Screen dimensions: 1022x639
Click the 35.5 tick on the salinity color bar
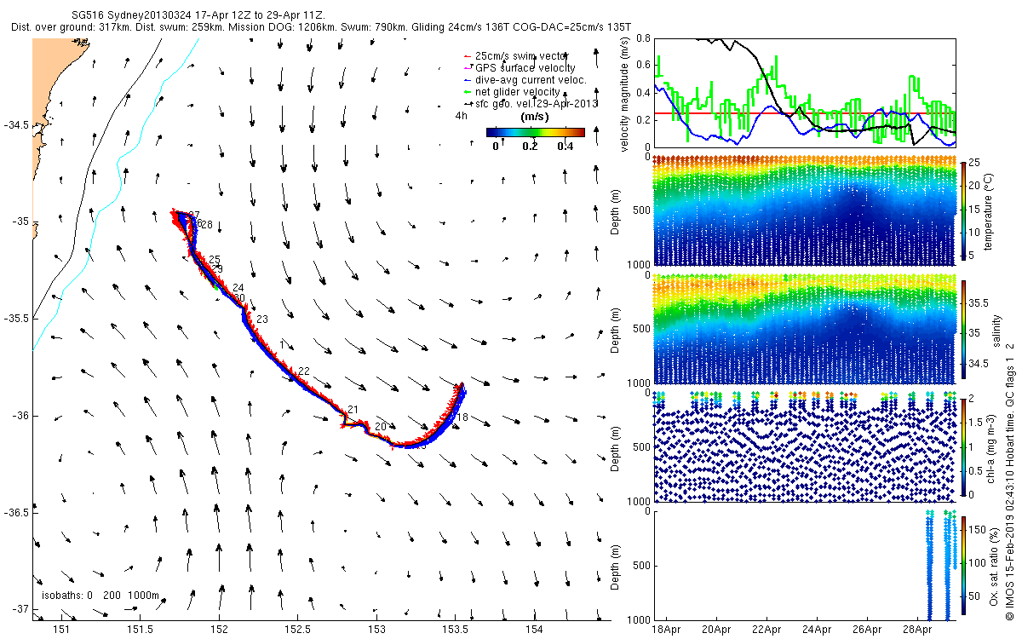pyautogui.click(x=980, y=302)
